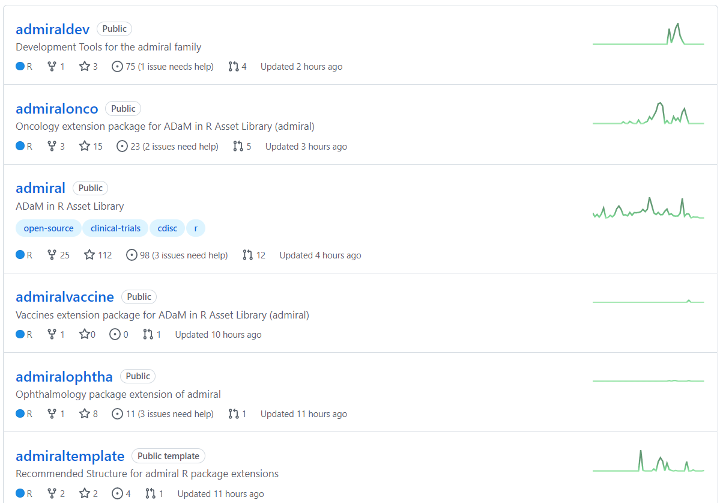720x503 pixels.
Task: Open the admiralonco repository link
Action: click(56, 109)
